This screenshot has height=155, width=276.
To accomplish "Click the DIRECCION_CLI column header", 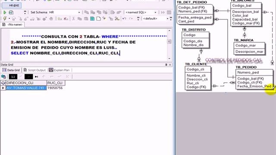I will click(26, 83).
